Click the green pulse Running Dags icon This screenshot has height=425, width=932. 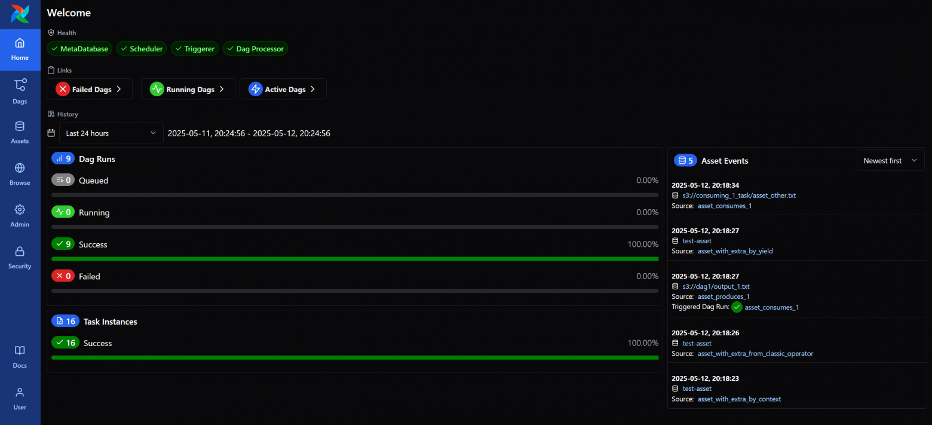tap(157, 89)
